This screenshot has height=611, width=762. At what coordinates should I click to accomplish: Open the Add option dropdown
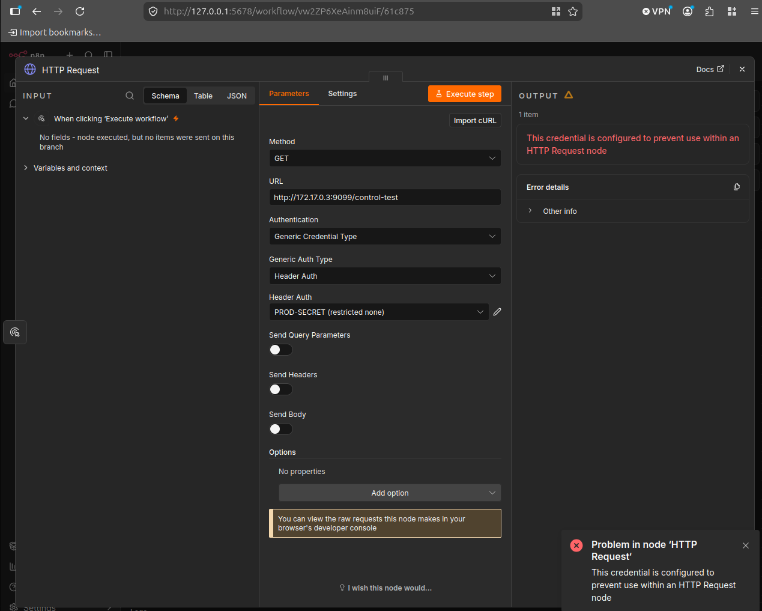(390, 493)
